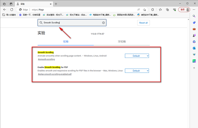This screenshot has height=128, width=198.
Task: Open sidebar search icon
Action: (x=194, y=16)
